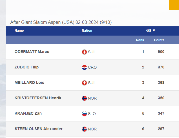Open KRISTOFFERSEN Henrik's profile link
179x138 pixels.
tap(38, 98)
